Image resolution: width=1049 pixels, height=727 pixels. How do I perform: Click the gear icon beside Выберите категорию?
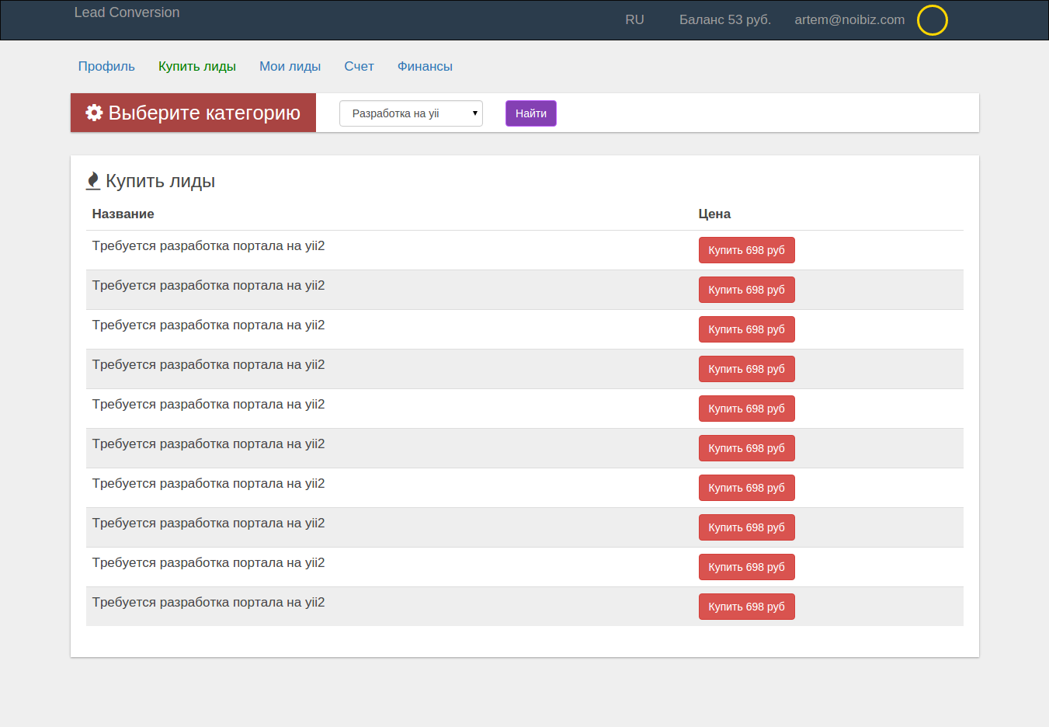[x=94, y=113]
